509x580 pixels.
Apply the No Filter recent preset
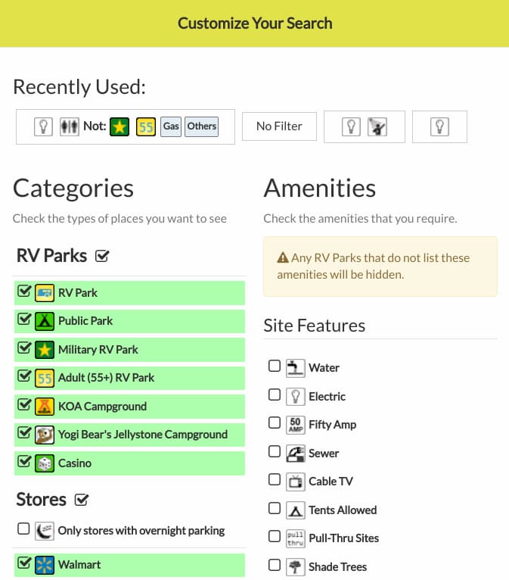pos(279,126)
